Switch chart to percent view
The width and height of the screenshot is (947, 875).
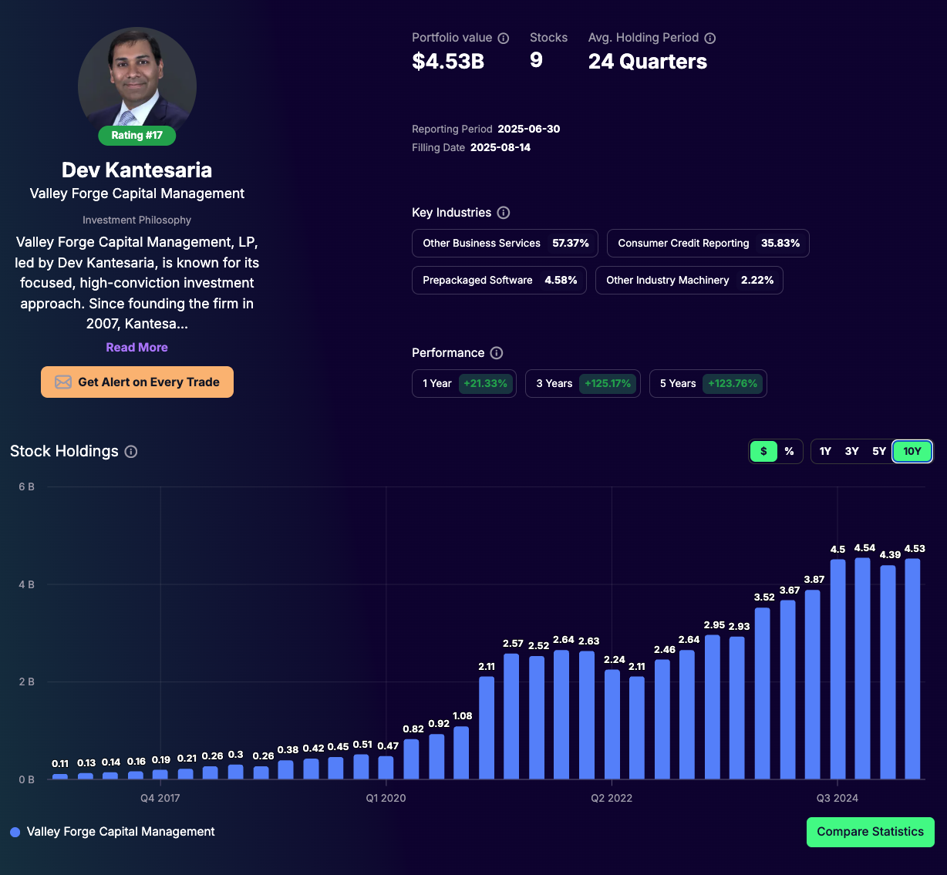pyautogui.click(x=789, y=451)
